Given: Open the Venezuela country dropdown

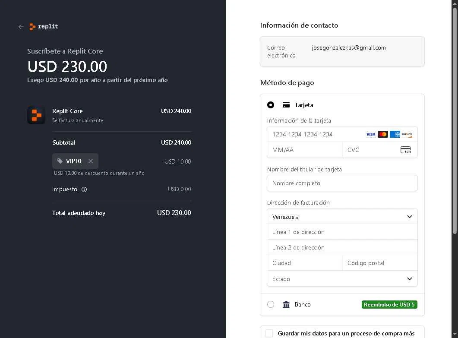Looking at the screenshot, I should pyautogui.click(x=342, y=217).
